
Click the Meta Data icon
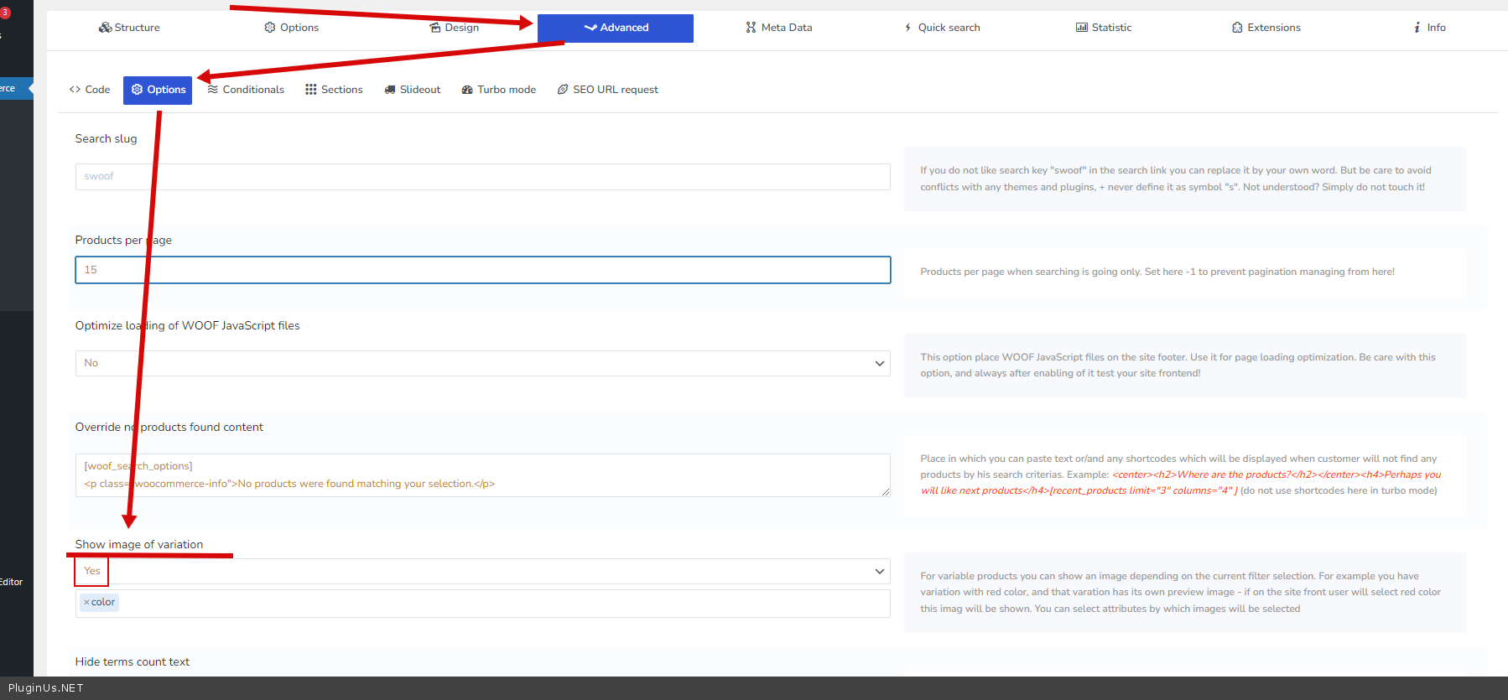coord(751,28)
